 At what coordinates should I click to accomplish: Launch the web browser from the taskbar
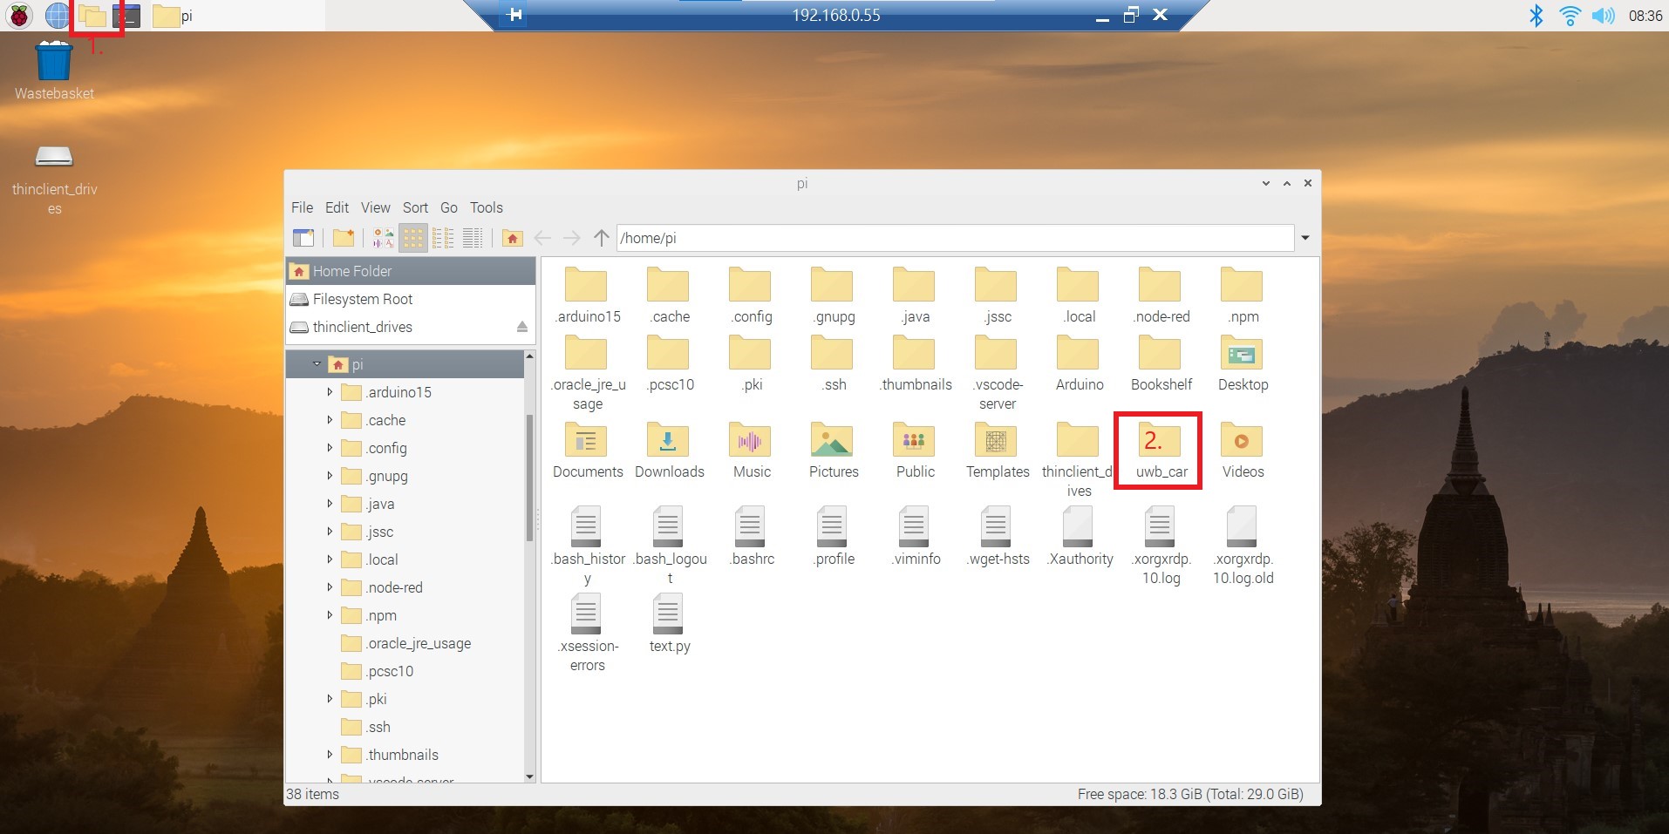click(x=57, y=15)
